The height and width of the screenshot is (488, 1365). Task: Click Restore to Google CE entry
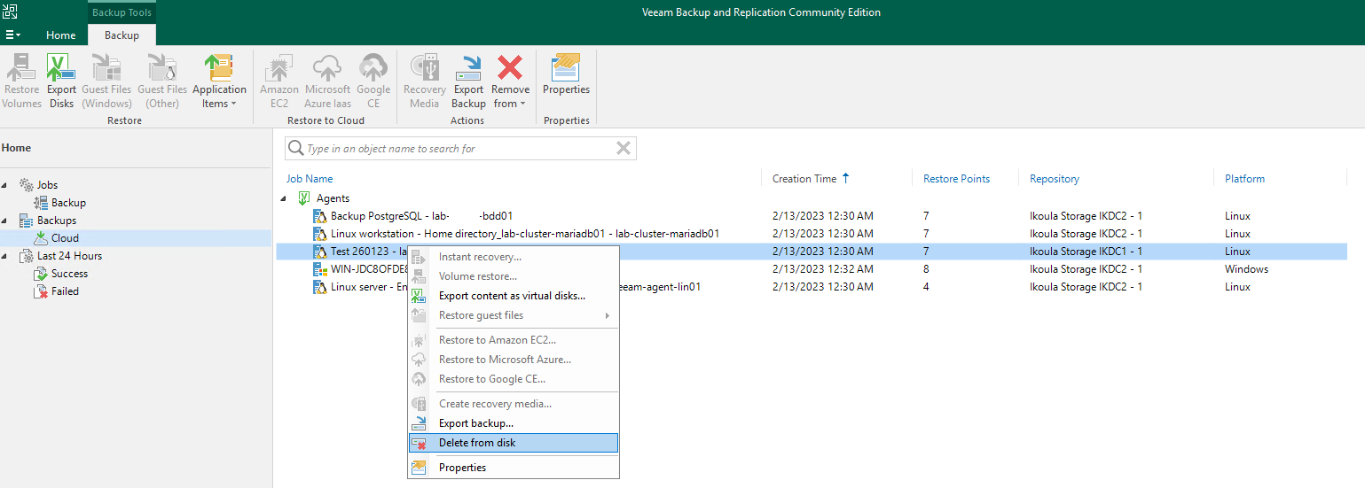point(513,379)
